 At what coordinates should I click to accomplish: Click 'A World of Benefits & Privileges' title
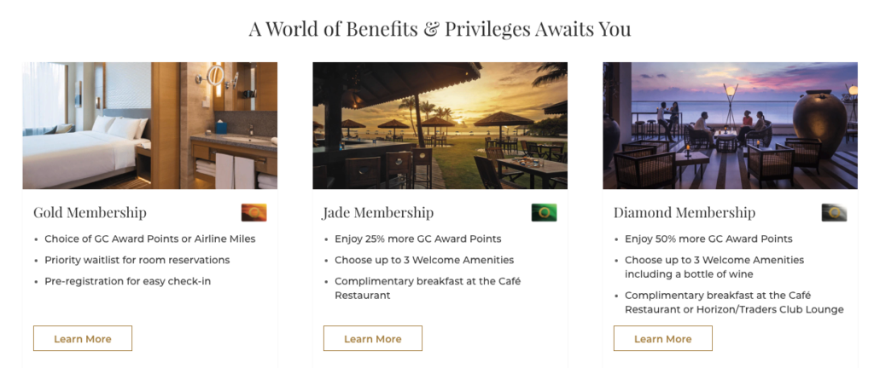[x=389, y=29]
